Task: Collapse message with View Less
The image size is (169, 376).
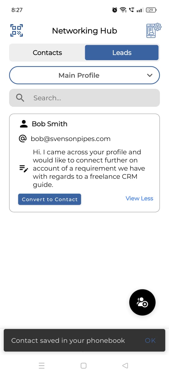Action: coord(139,198)
